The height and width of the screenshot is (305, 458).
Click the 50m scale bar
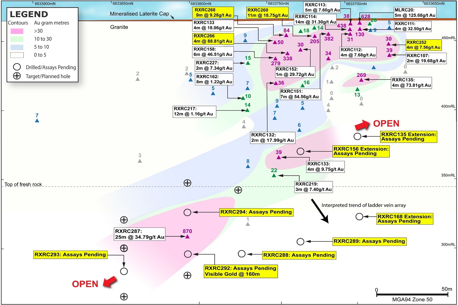click(412, 294)
